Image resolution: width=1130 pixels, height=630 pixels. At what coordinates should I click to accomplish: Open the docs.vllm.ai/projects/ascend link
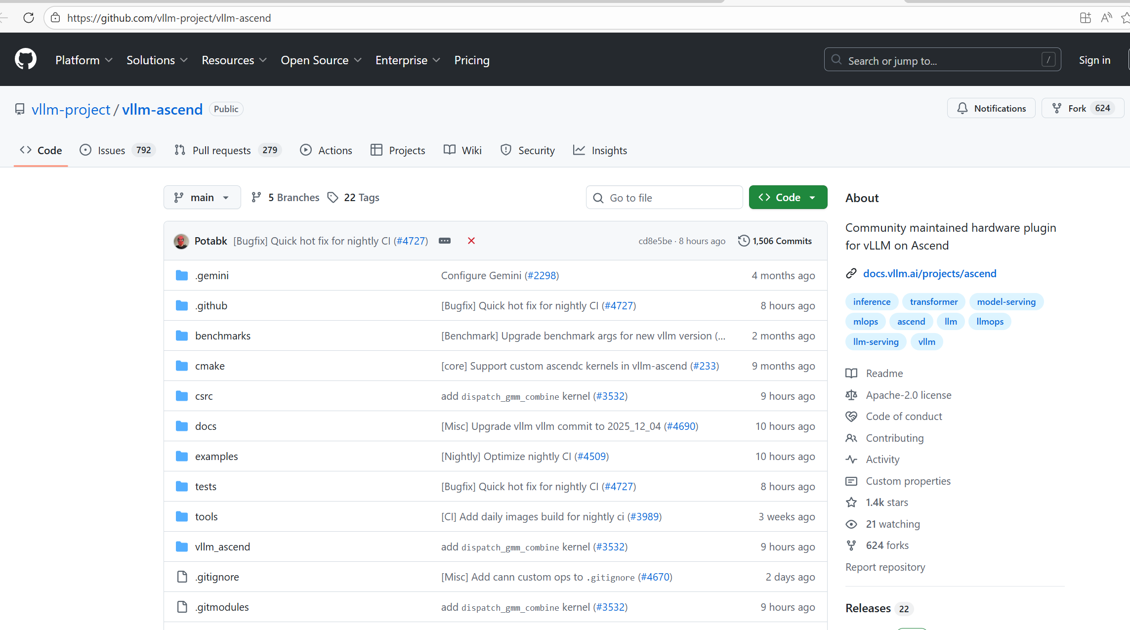click(929, 273)
